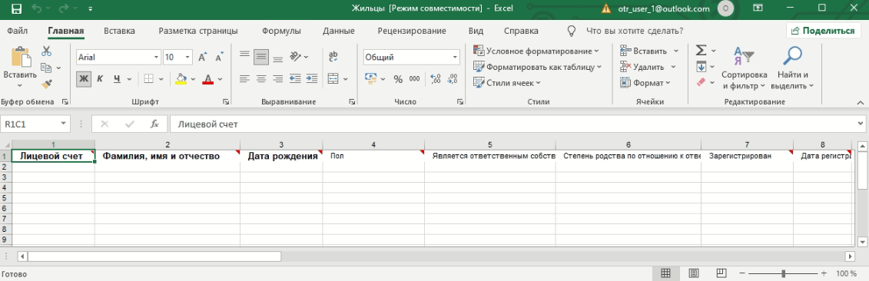Image resolution: width=869 pixels, height=281 pixels.
Task: Switch to the Рецензирование tab
Action: [411, 31]
